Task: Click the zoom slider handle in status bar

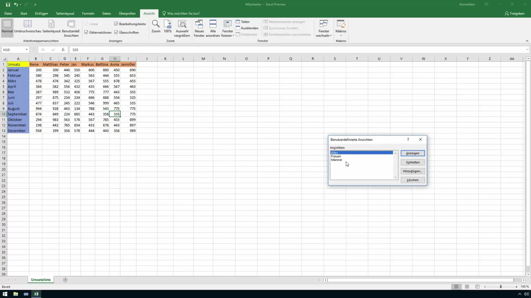Action: pyautogui.click(x=501, y=287)
